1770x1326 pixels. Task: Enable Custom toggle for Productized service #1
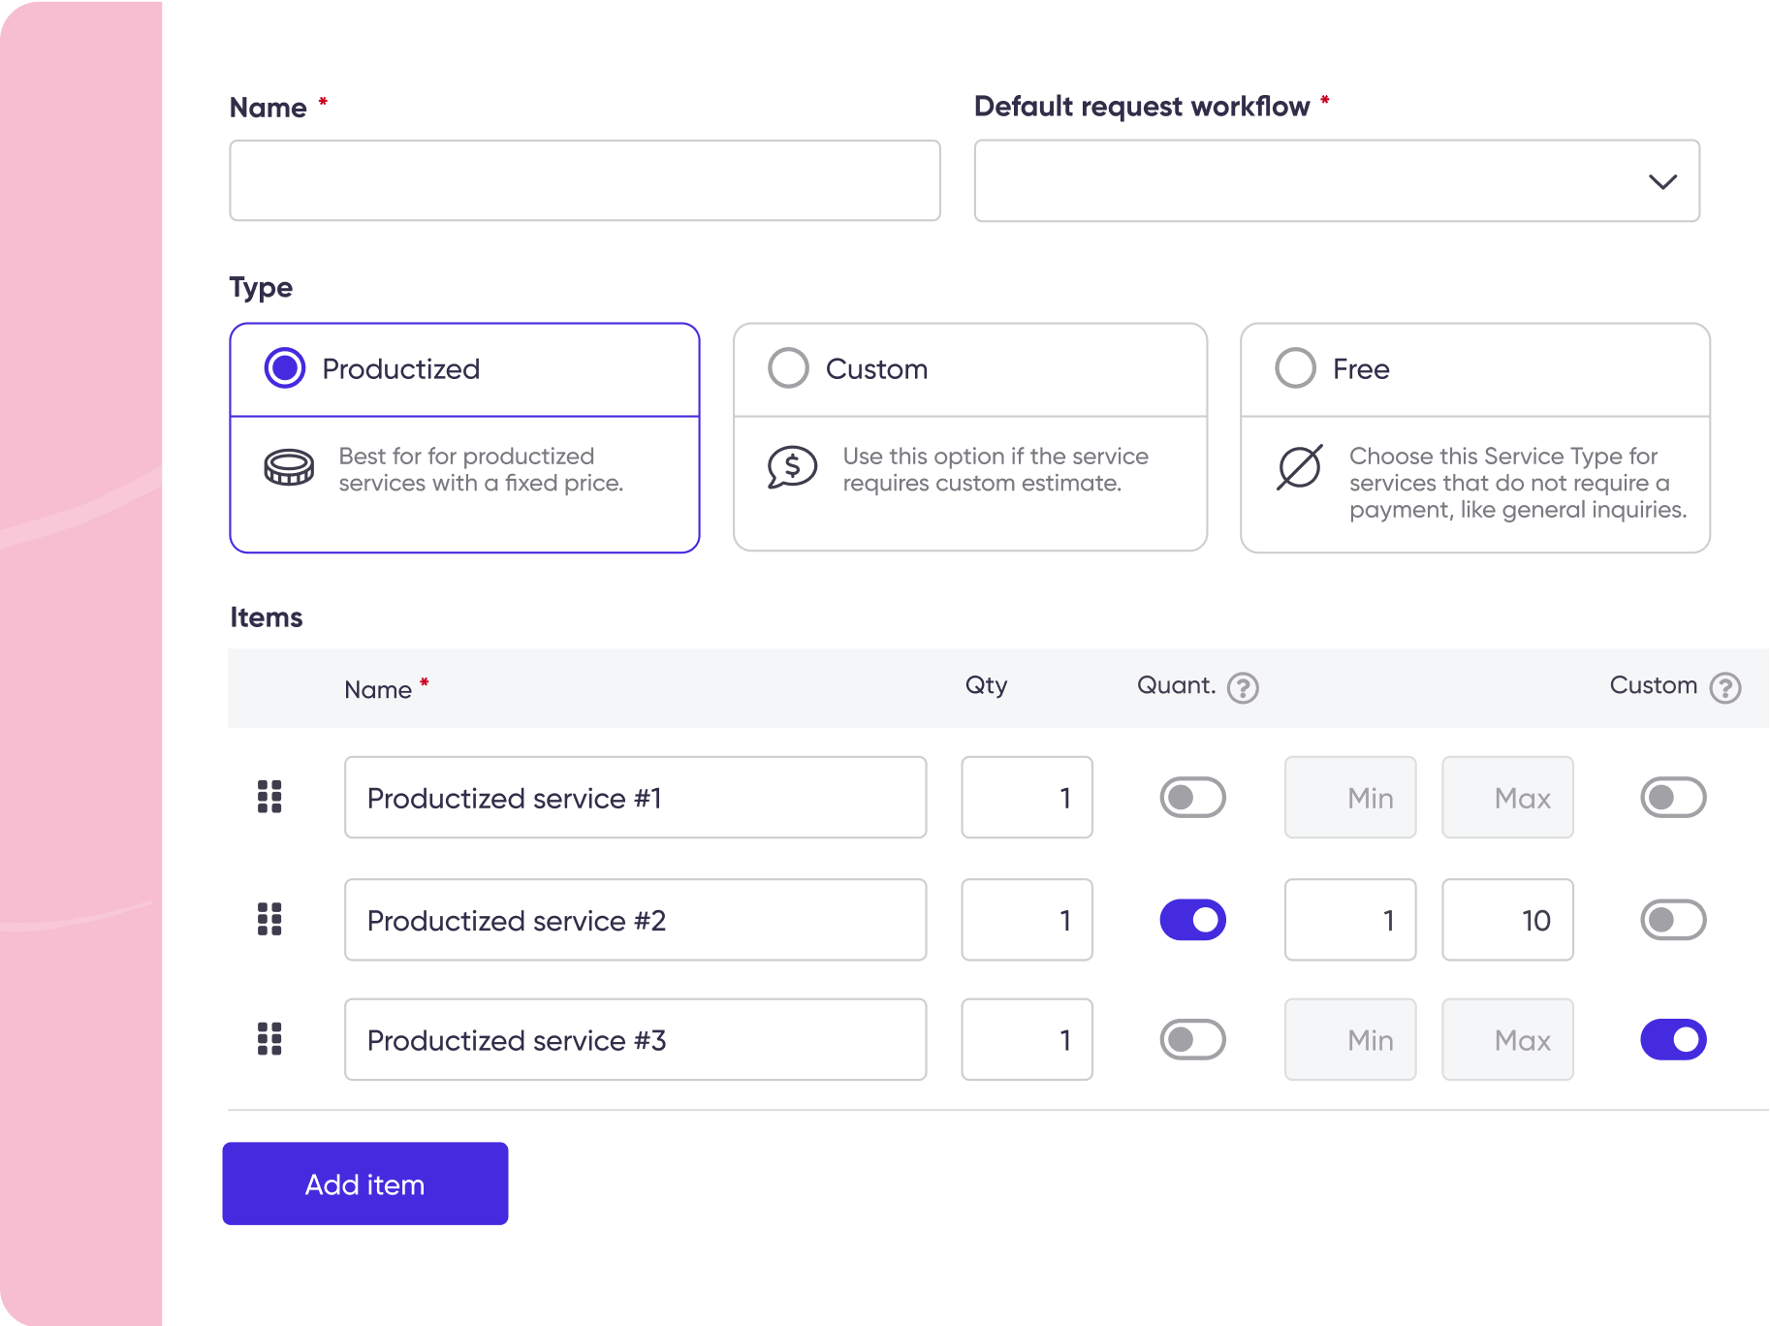pyautogui.click(x=1673, y=797)
